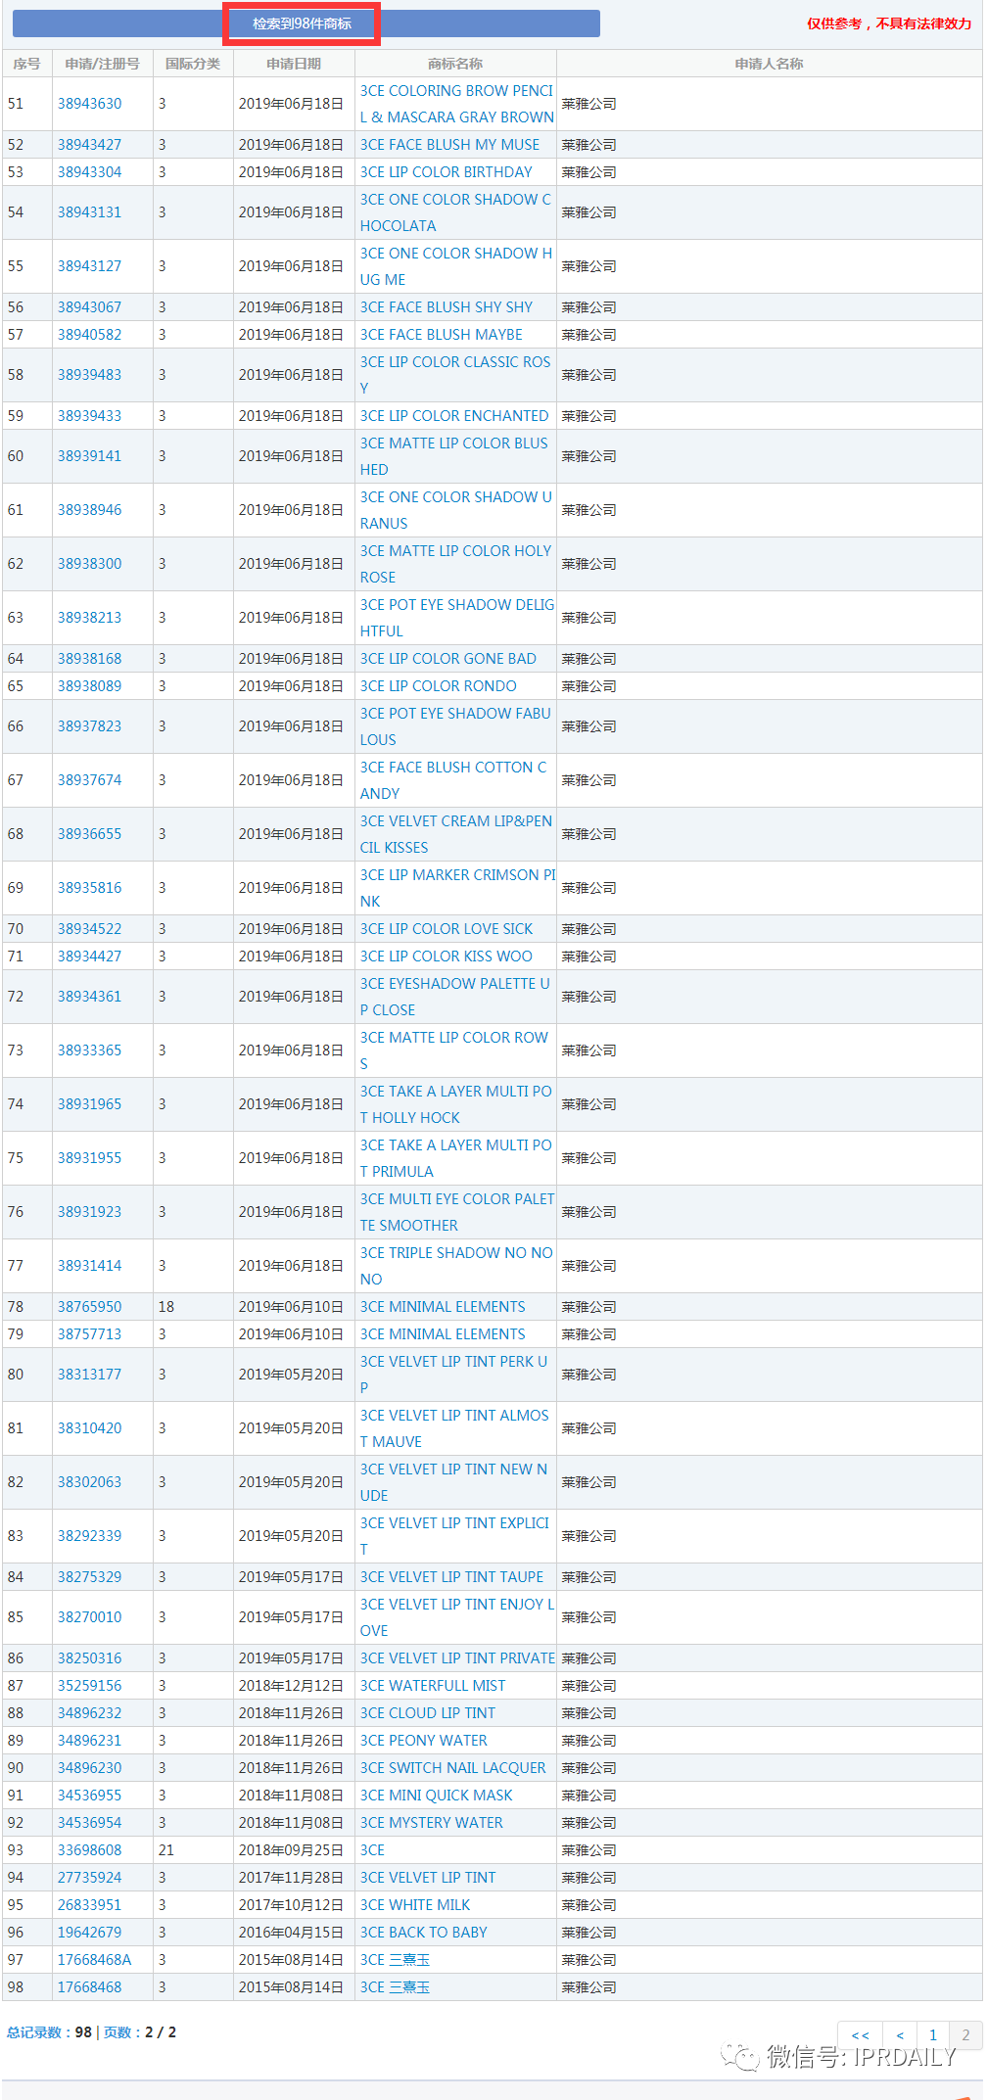
Task: Open application number 38943131
Action: click(x=90, y=212)
